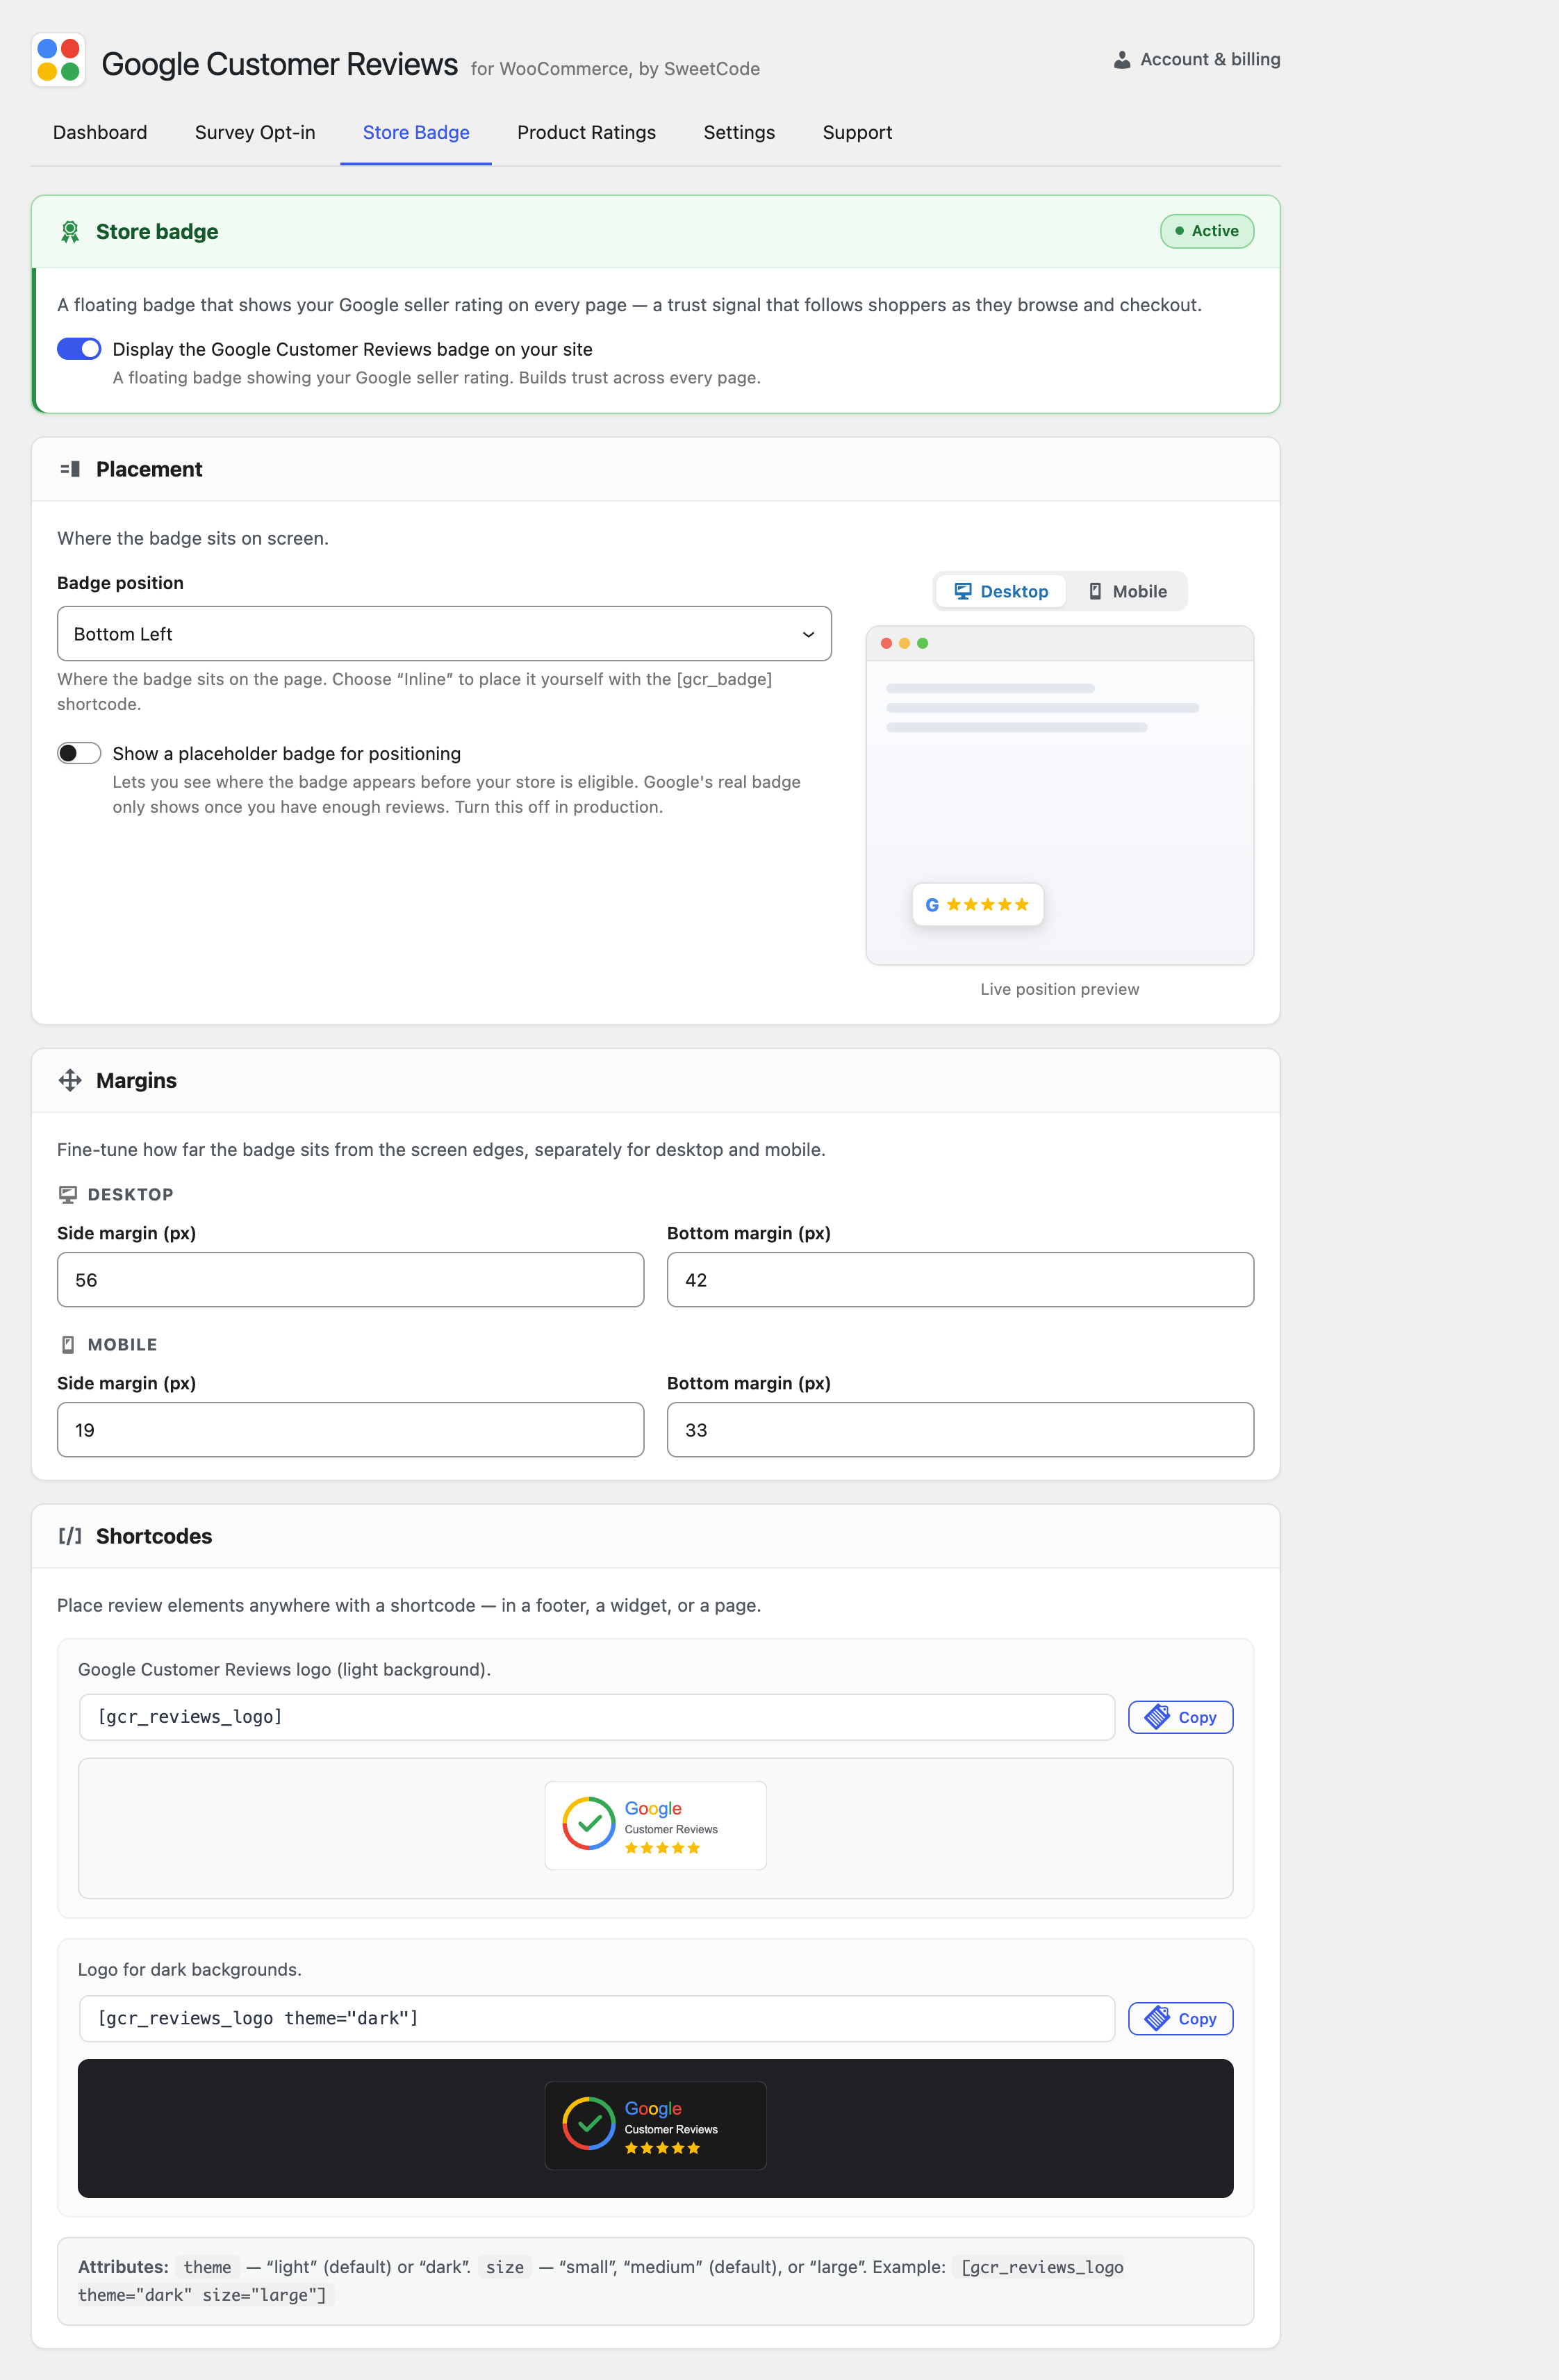
Task: Click the Google G star badge in preview
Action: (x=977, y=904)
